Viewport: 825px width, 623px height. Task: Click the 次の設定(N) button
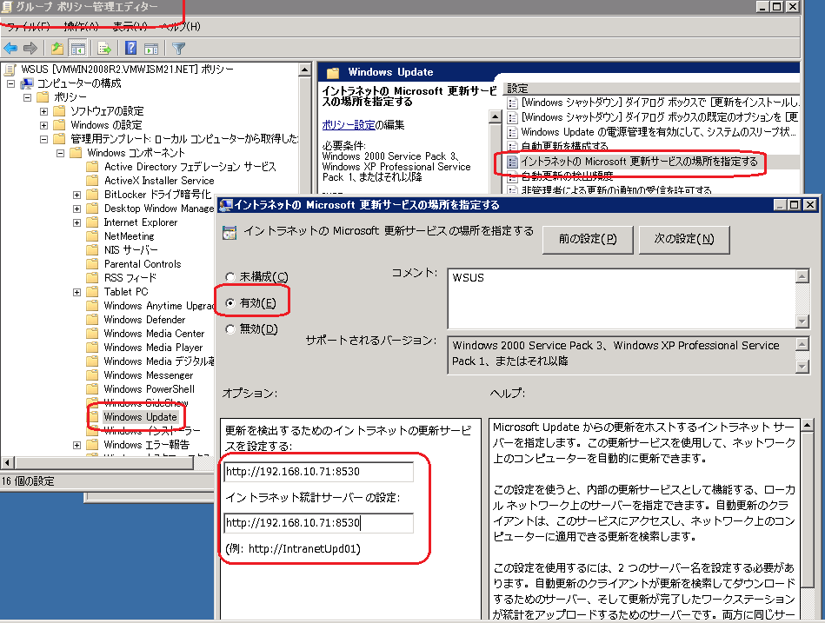(x=683, y=239)
